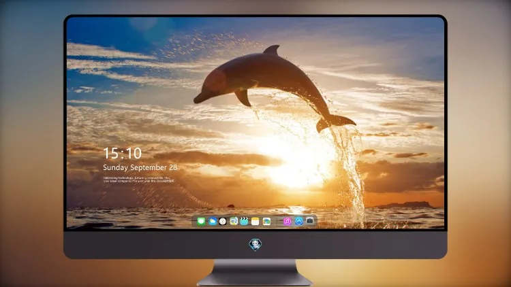
Task: Open the green Messages app in dock
Action: tap(201, 221)
